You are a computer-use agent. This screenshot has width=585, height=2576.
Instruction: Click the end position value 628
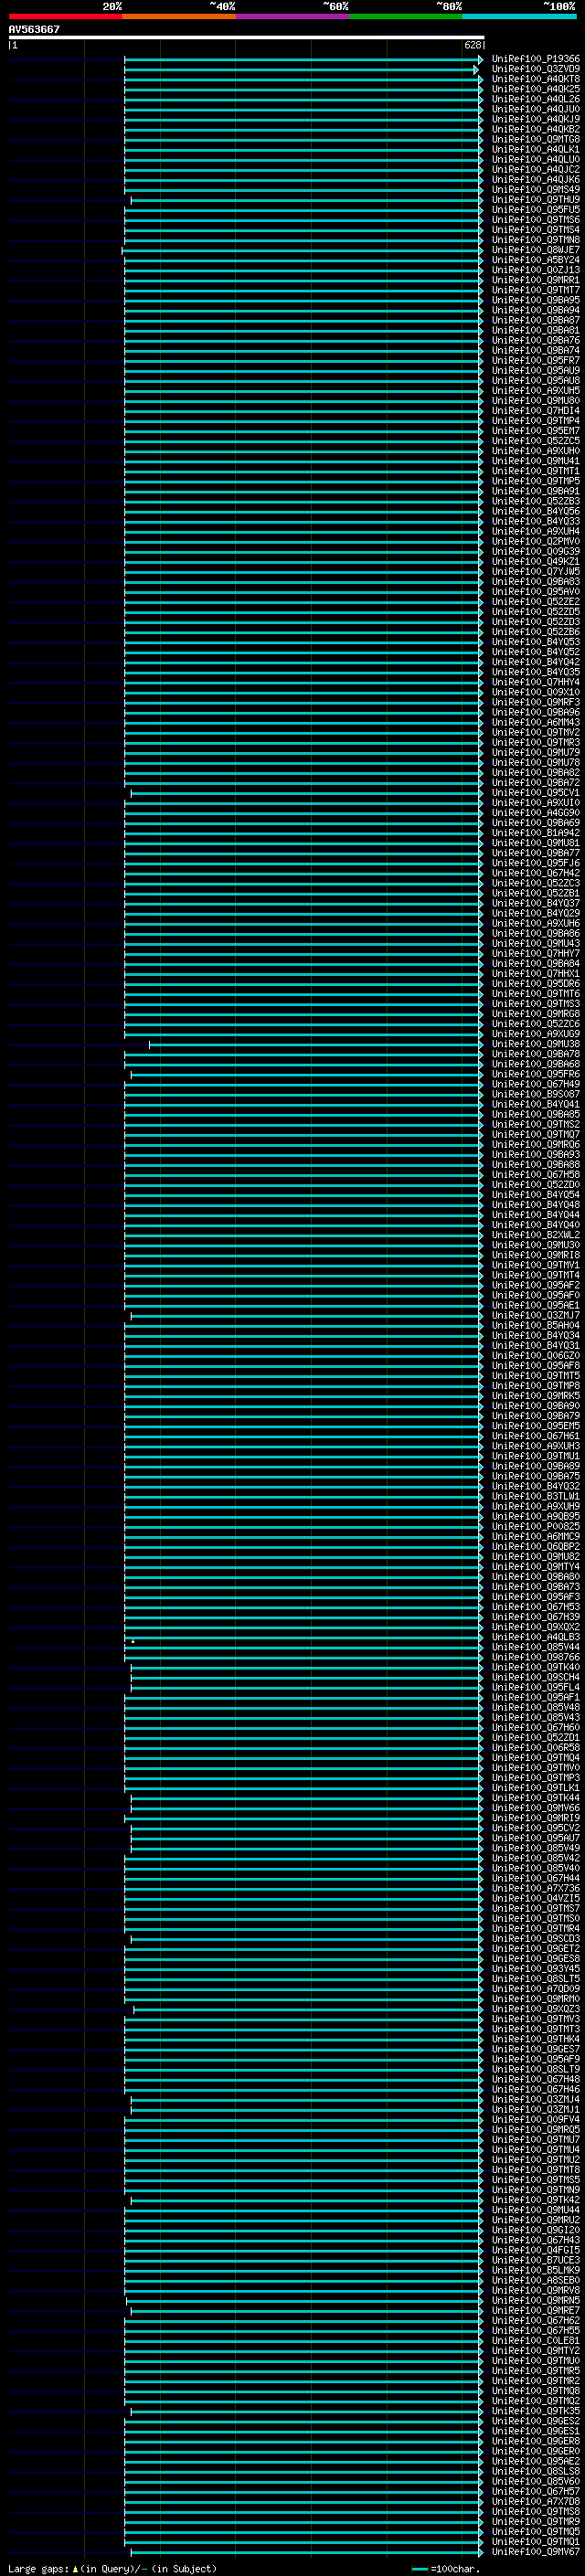(x=473, y=45)
